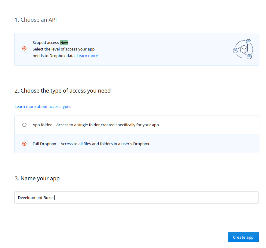Click the left user avatar in the illustration
This screenshot has width=266, height=248.
tap(235, 51)
